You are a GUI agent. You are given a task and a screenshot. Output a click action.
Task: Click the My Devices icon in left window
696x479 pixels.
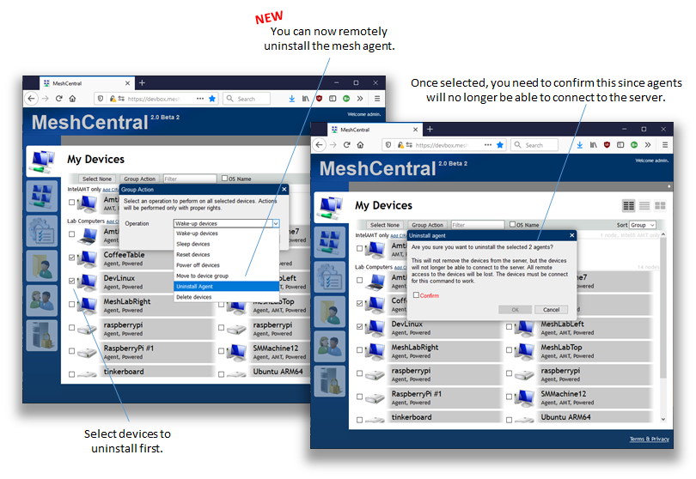point(42,161)
